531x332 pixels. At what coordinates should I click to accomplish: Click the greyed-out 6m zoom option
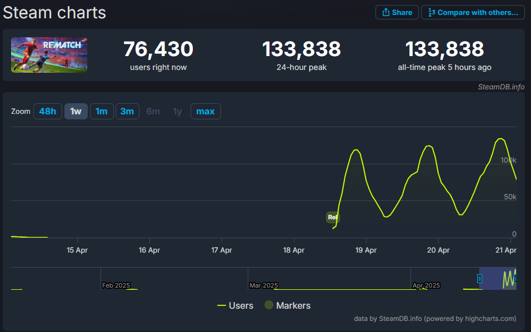pos(153,112)
